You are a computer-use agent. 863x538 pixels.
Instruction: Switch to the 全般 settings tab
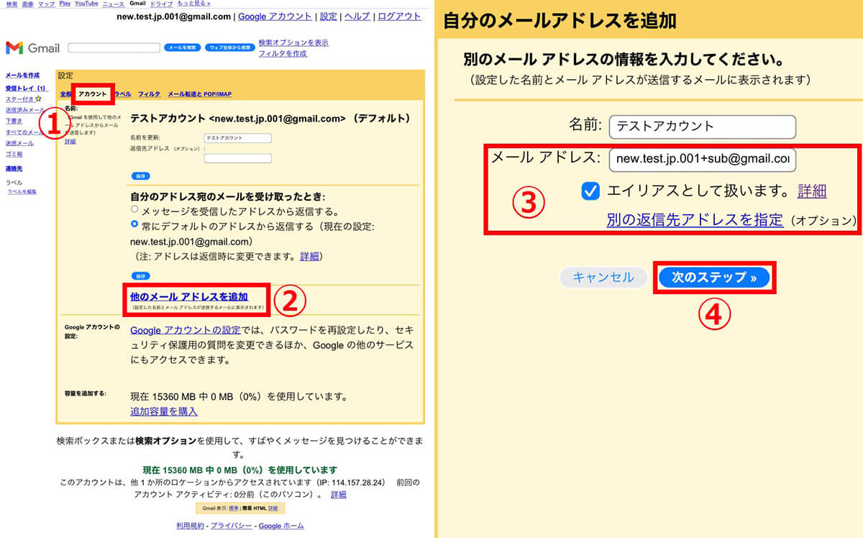[x=65, y=94]
